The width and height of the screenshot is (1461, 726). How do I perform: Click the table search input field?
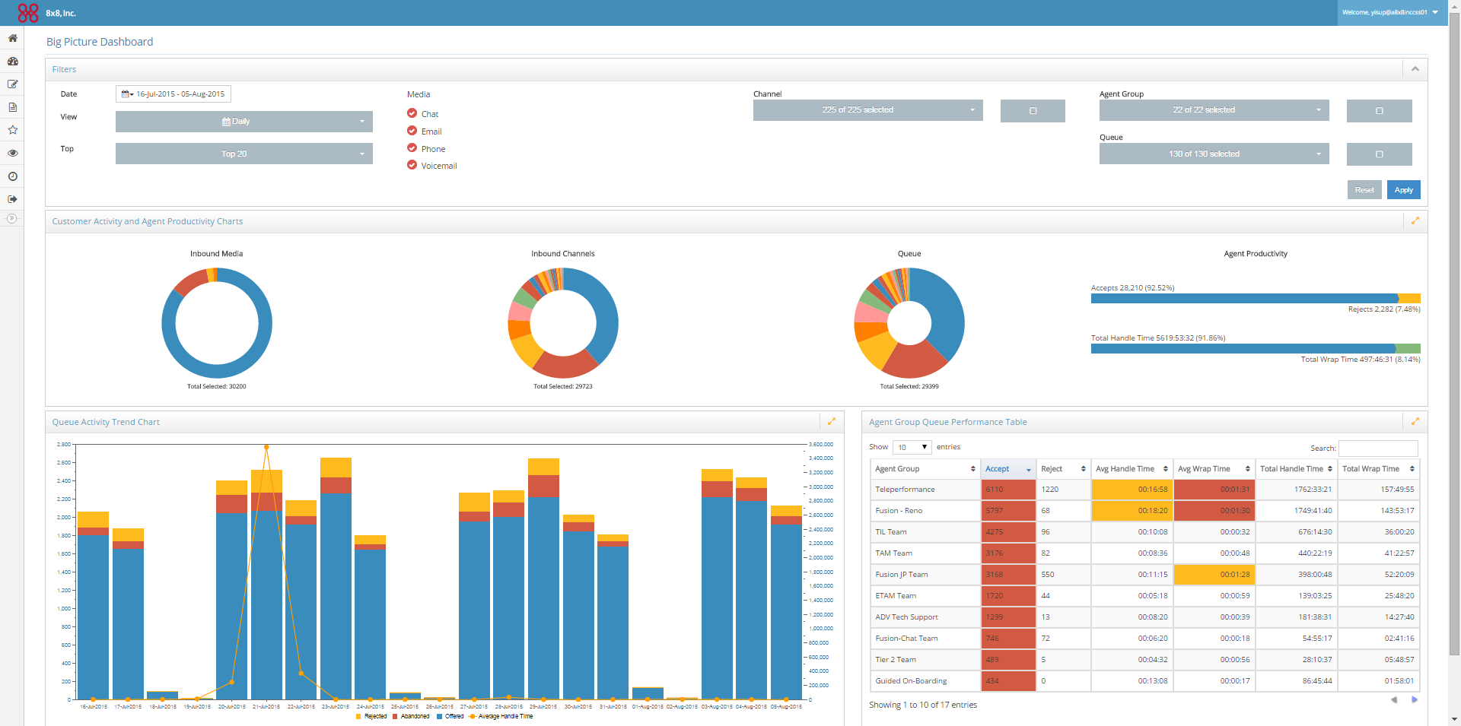click(1377, 448)
